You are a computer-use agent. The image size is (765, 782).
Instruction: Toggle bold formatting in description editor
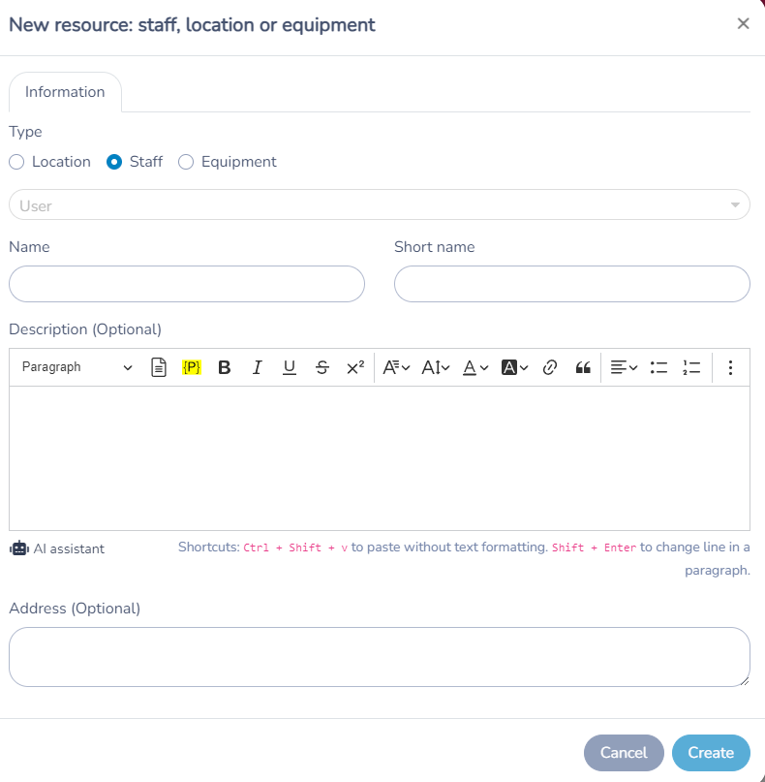click(x=225, y=367)
